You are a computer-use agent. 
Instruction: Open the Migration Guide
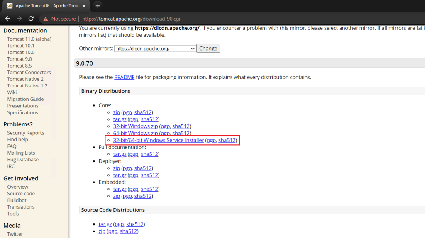click(25, 99)
